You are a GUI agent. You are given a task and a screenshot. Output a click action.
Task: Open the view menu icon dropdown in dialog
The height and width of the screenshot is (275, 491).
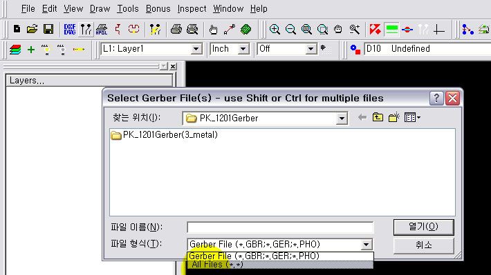(x=412, y=118)
